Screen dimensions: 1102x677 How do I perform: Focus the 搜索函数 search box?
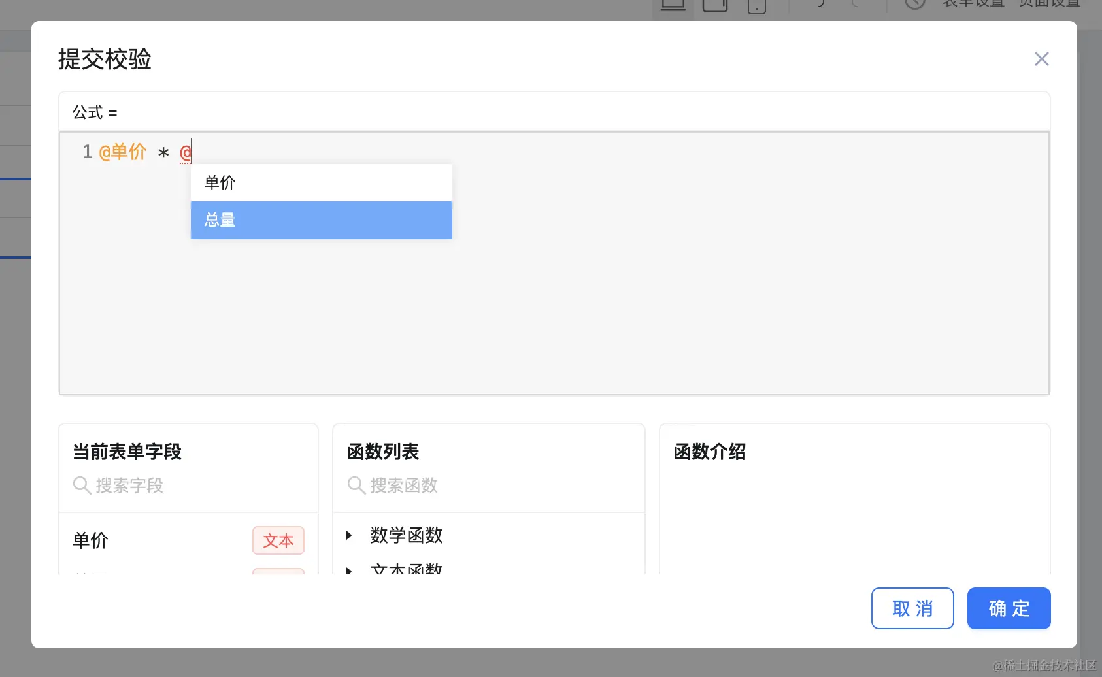tap(489, 486)
